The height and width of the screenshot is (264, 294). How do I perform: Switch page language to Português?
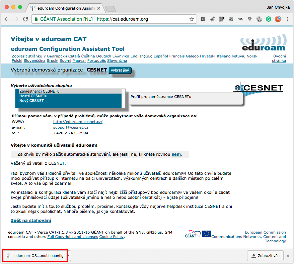(x=96, y=60)
